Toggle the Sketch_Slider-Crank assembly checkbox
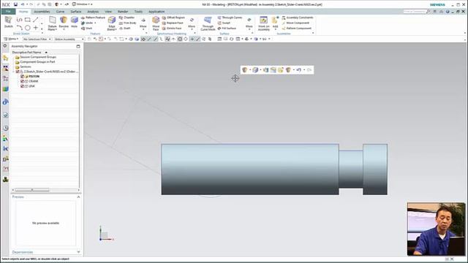Viewport: 468px width, 263px height. [x=18, y=72]
